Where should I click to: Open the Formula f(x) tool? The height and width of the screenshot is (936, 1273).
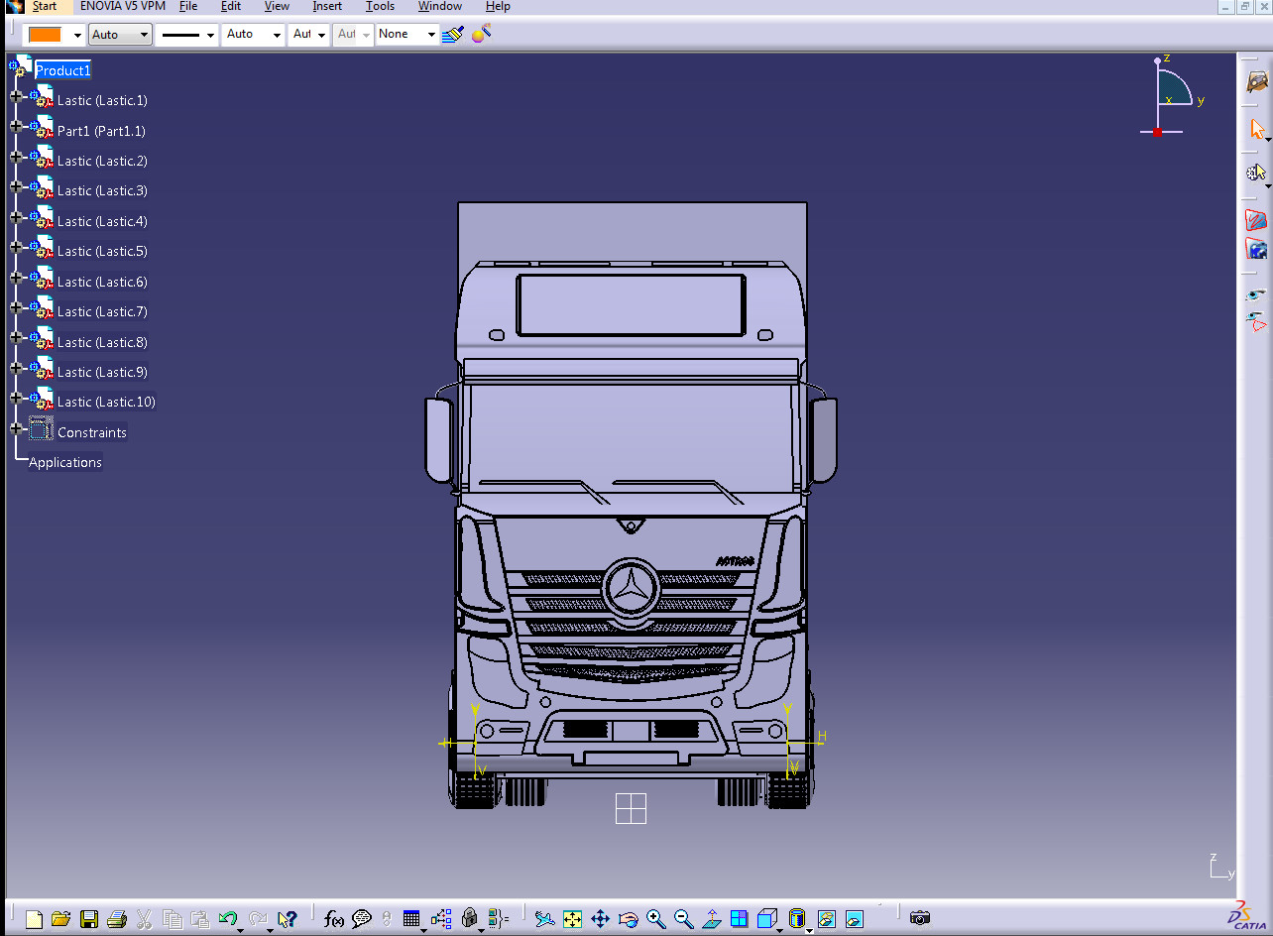click(334, 919)
